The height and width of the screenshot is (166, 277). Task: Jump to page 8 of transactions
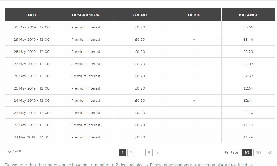(x=149, y=152)
